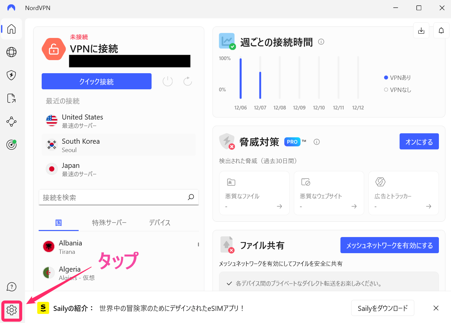Screen dimensions: 451x323
Task: Click the PRO badge
Action: [x=292, y=142]
